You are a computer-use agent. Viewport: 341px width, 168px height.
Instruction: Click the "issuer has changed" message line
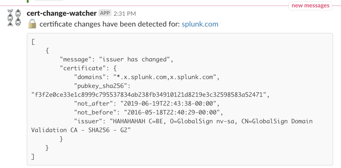pyautogui.click(x=117, y=59)
